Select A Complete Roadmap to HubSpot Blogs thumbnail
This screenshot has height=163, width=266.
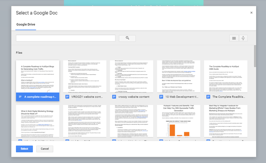37,76
